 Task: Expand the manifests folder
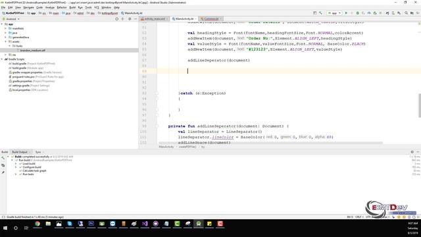point(6,28)
